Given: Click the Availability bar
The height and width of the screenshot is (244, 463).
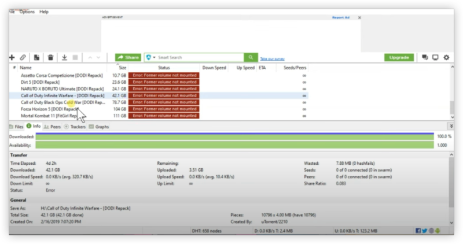Looking at the screenshot, I should (235, 145).
